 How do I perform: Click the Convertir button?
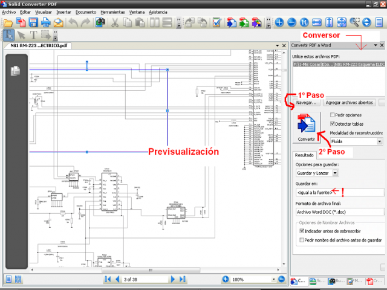[x=307, y=127]
